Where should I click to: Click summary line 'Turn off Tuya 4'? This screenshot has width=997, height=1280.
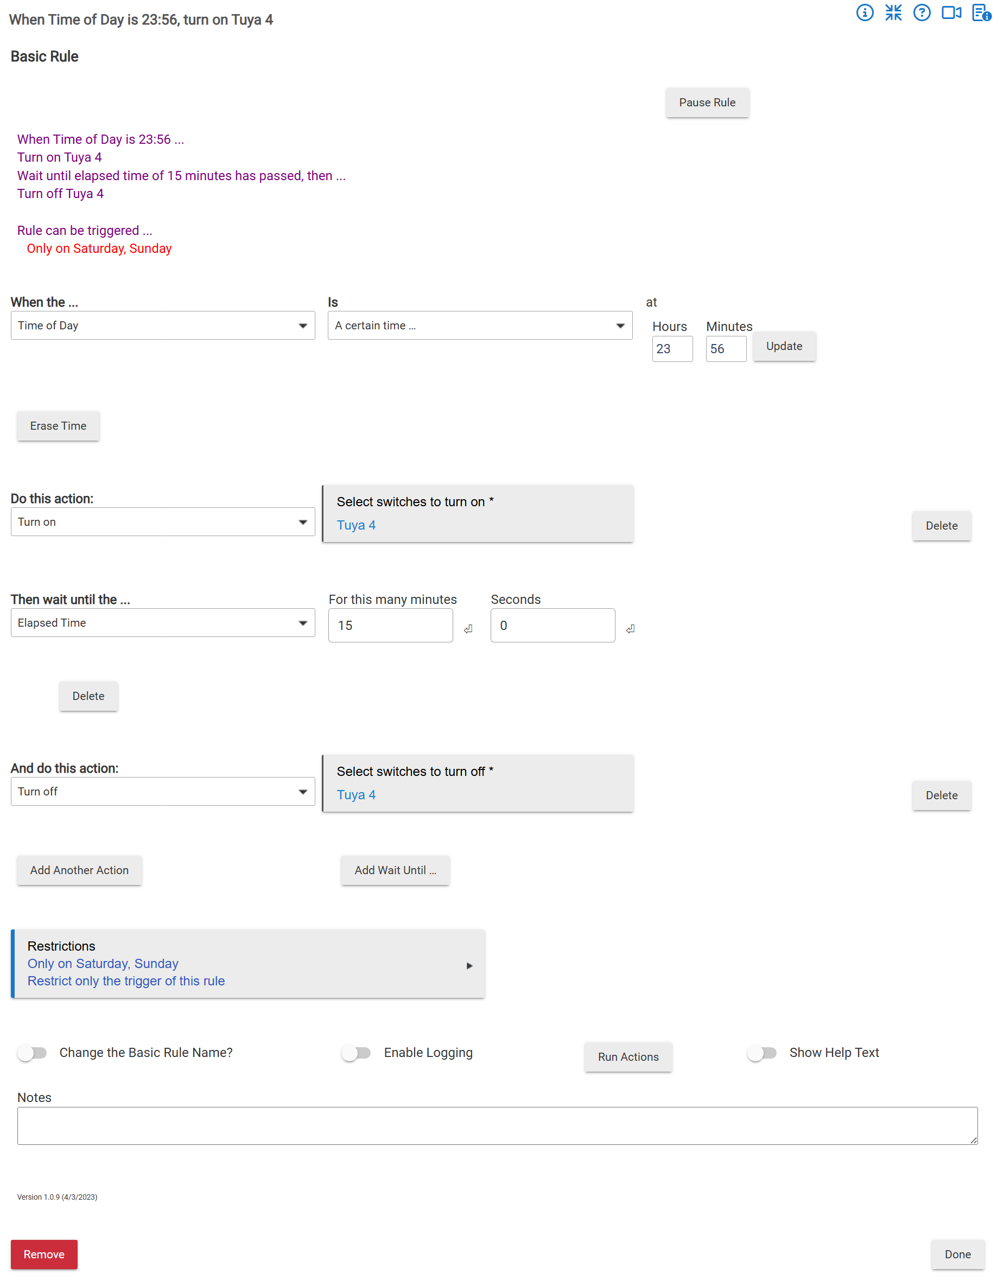pyautogui.click(x=60, y=193)
